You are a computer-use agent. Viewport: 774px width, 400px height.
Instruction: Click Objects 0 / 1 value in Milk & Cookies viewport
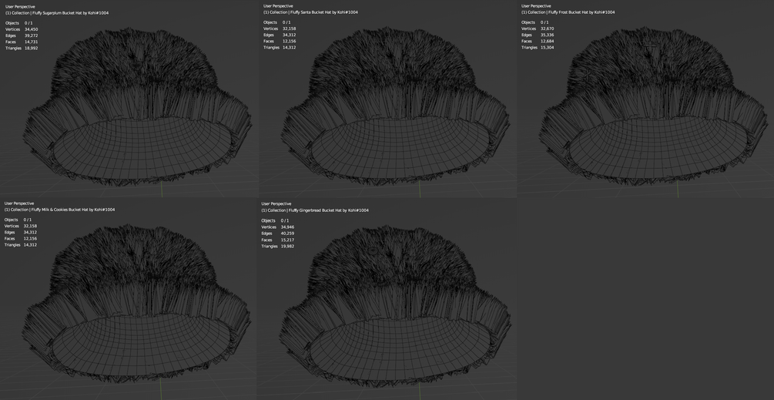pos(28,220)
